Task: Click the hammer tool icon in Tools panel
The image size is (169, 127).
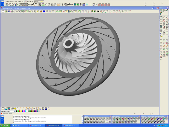Action: (x=167, y=11)
